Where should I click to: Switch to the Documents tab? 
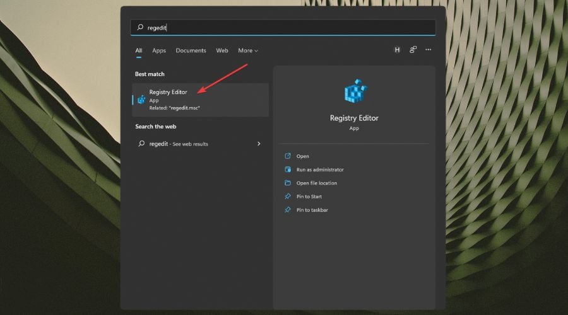pos(191,50)
